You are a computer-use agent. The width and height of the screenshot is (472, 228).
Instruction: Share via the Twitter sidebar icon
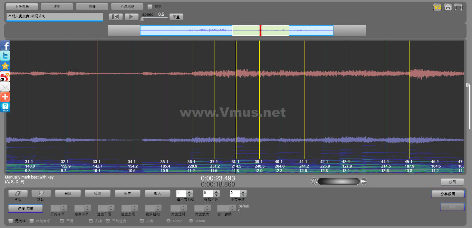[5, 56]
